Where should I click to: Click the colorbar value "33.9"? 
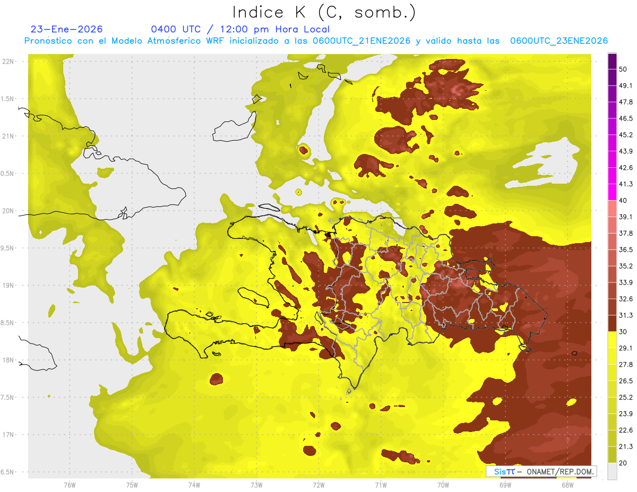coord(626,282)
